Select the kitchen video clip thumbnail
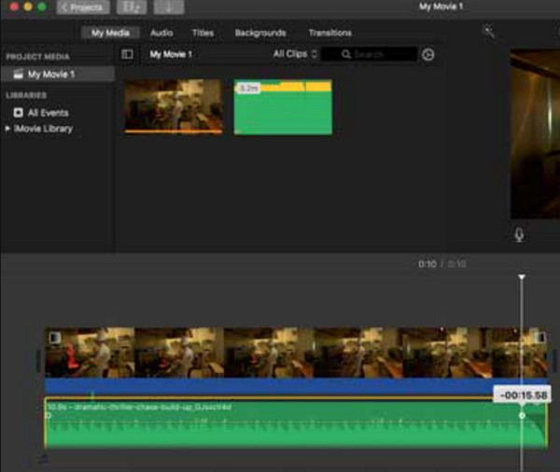 click(x=174, y=106)
